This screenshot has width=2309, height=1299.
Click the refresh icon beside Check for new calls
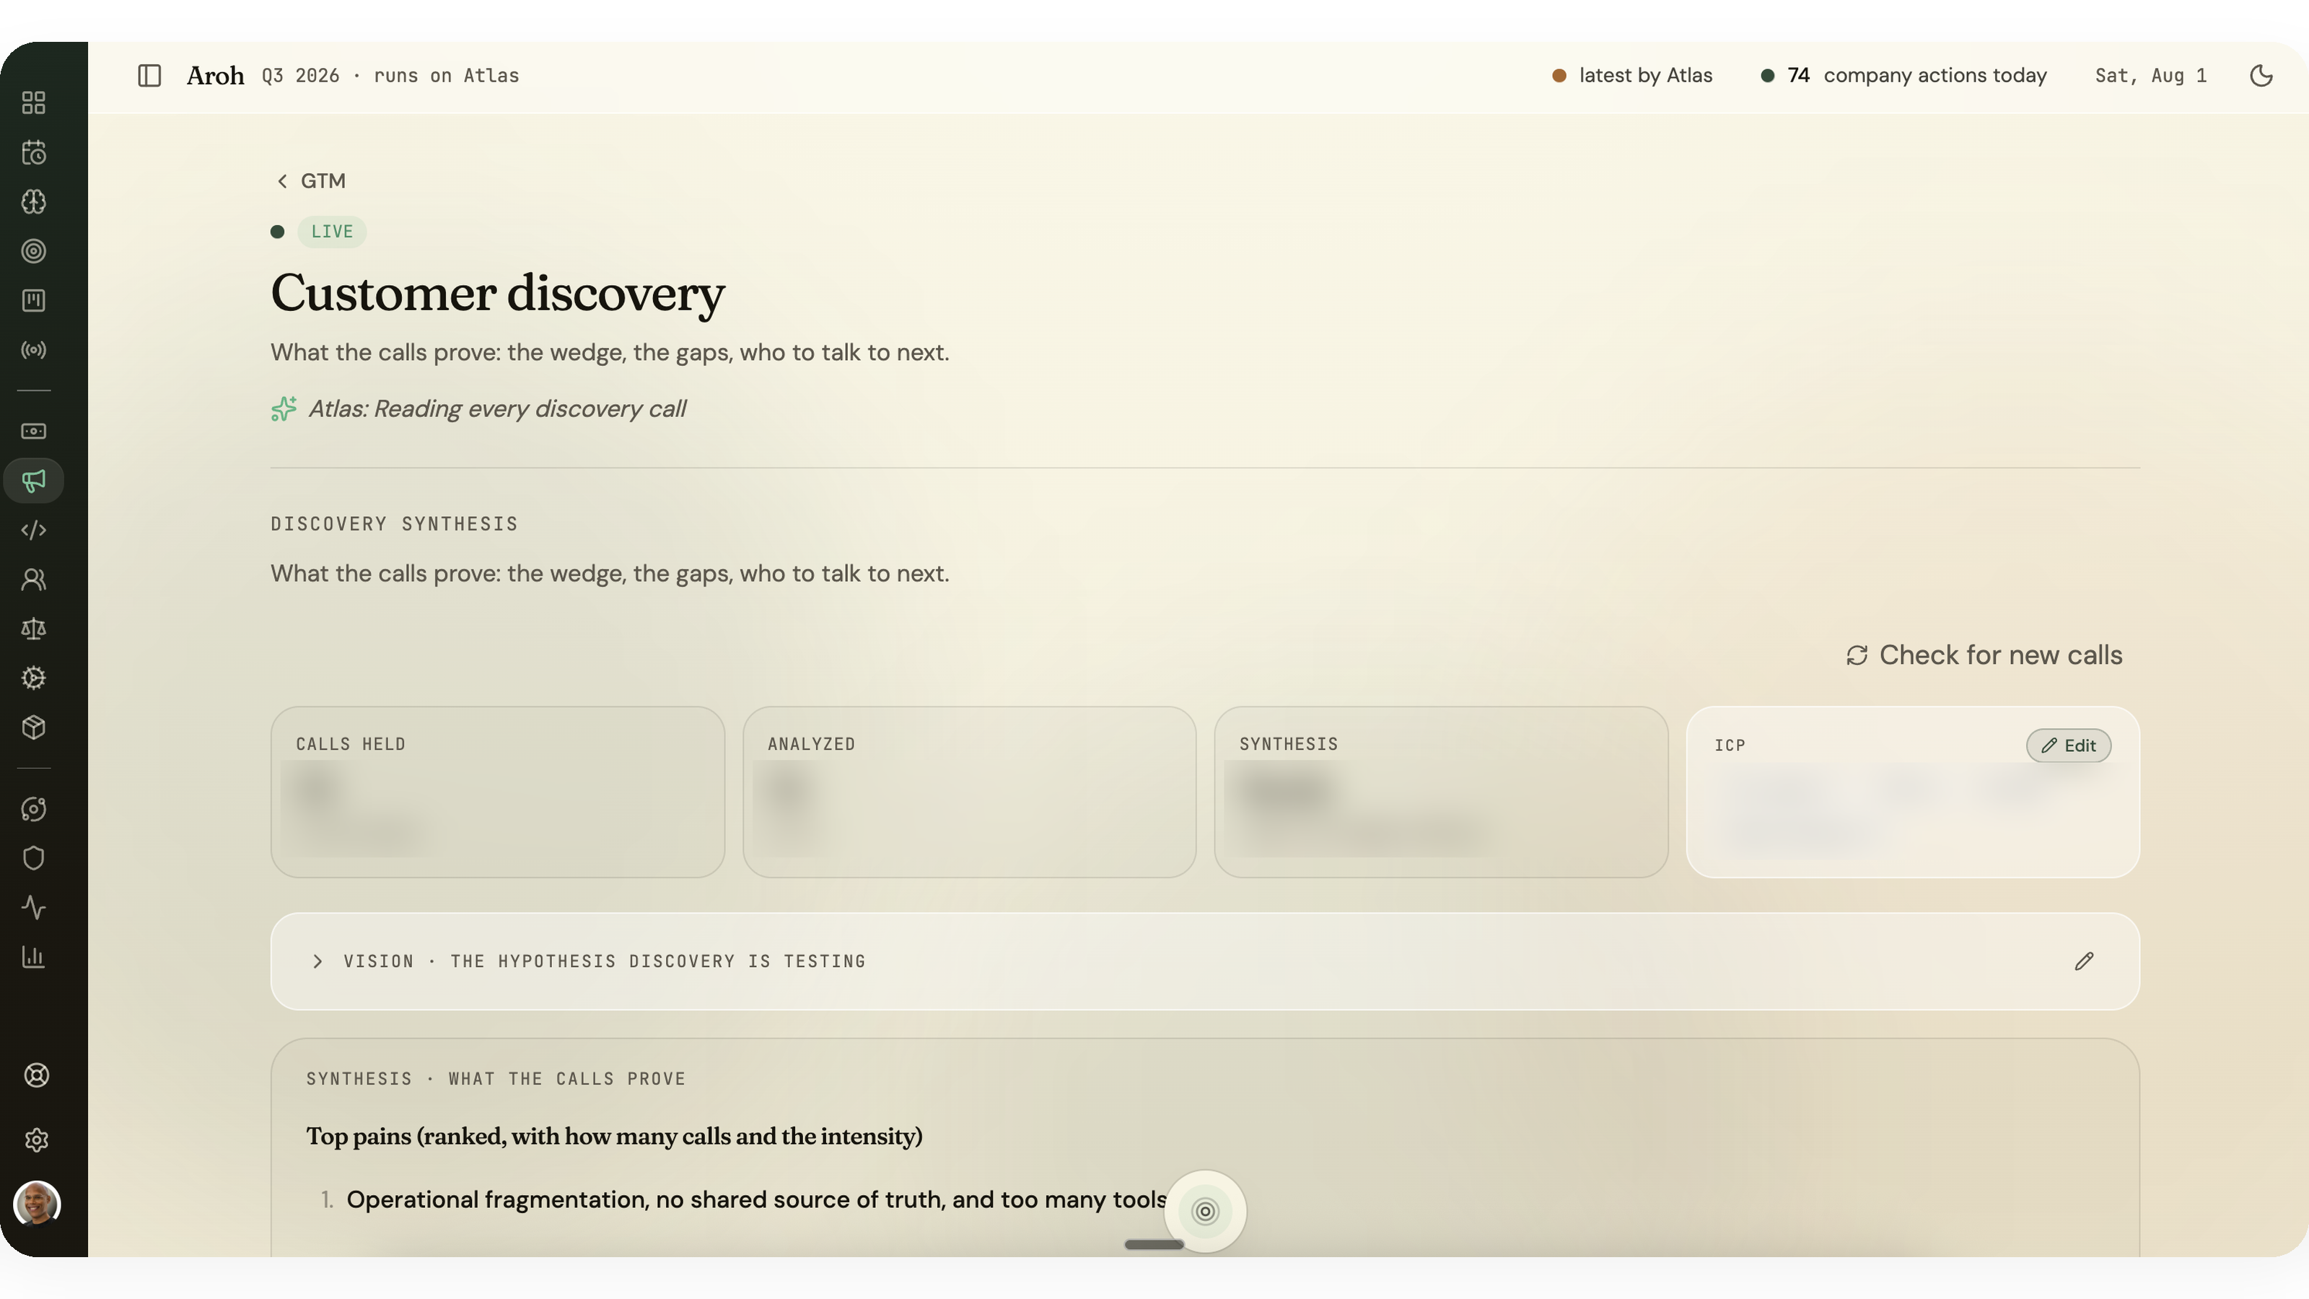[x=1857, y=655]
